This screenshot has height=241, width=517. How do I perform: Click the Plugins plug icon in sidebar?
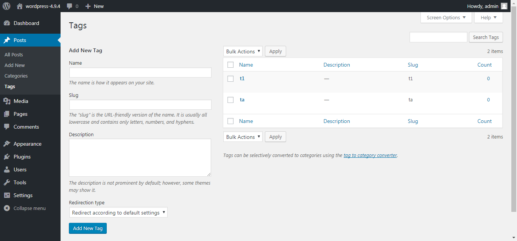coord(7,157)
